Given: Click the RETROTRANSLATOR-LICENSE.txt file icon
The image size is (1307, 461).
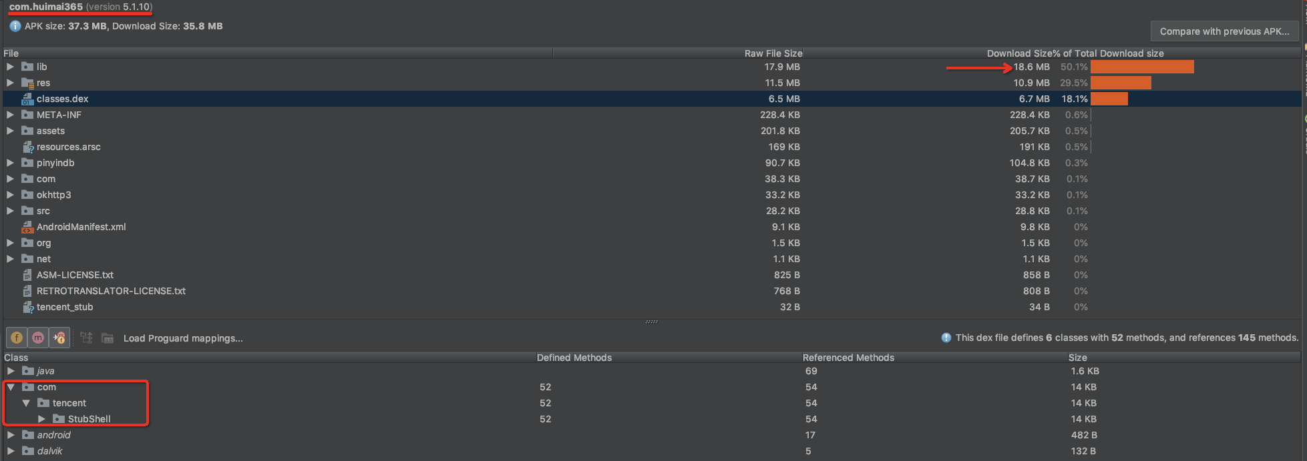Looking at the screenshot, I should 27,291.
